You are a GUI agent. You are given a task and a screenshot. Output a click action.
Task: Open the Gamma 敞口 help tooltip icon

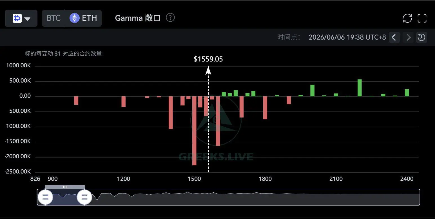click(170, 18)
